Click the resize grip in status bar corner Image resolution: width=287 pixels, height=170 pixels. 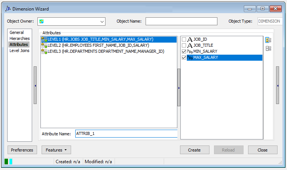pos(280,162)
